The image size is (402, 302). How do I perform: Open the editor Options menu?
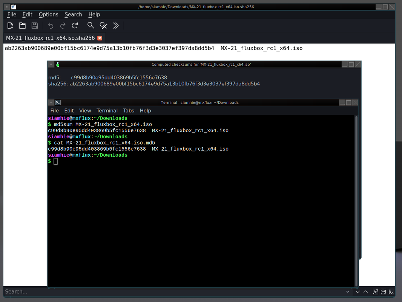(x=48, y=15)
